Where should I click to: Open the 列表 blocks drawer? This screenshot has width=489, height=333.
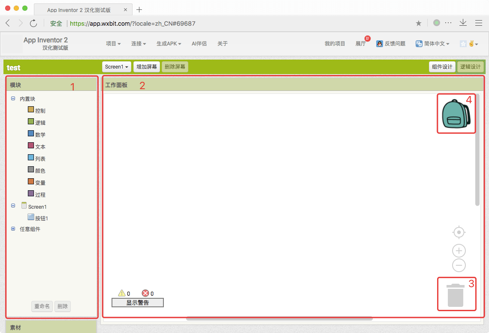click(x=40, y=159)
